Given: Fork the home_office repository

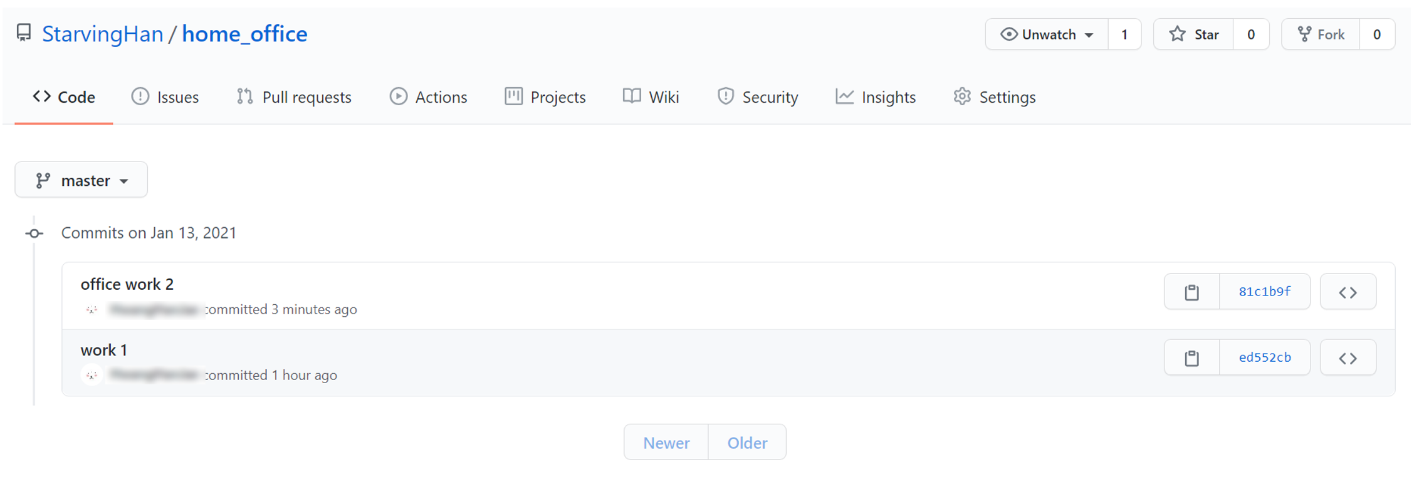Looking at the screenshot, I should pyautogui.click(x=1321, y=34).
